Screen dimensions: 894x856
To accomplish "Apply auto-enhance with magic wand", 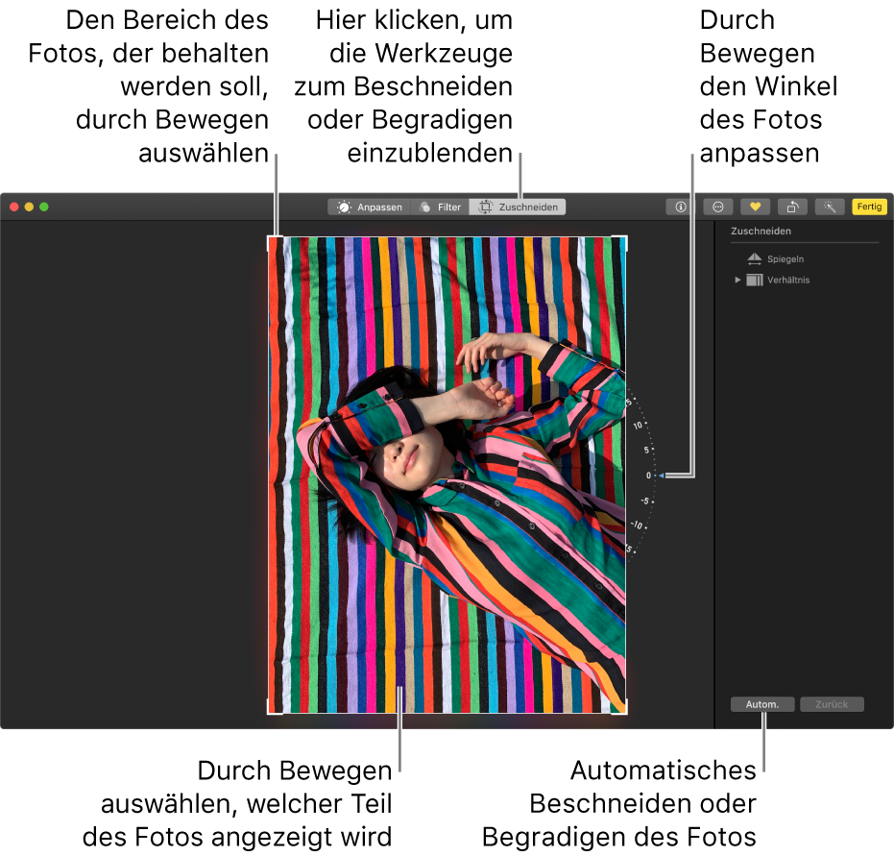I will [x=830, y=207].
